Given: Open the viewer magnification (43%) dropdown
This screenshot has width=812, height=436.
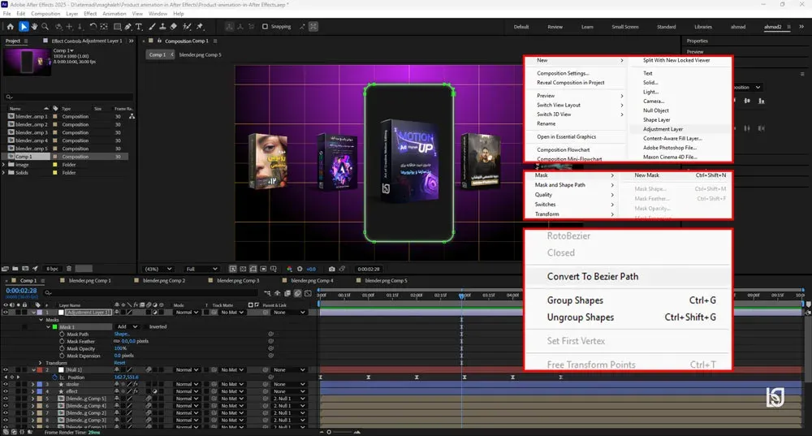Looking at the screenshot, I should coord(158,269).
